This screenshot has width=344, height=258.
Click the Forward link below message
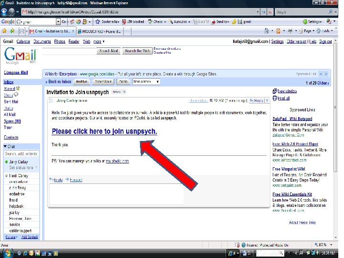pos(76,180)
